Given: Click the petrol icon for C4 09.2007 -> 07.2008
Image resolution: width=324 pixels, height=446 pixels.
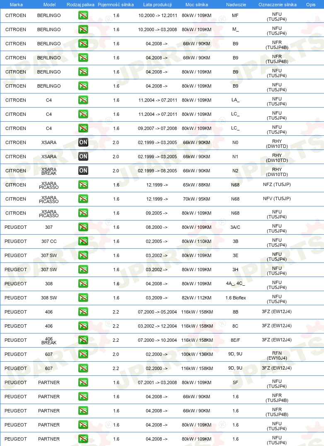Looking at the screenshot, I should pos(83,128).
